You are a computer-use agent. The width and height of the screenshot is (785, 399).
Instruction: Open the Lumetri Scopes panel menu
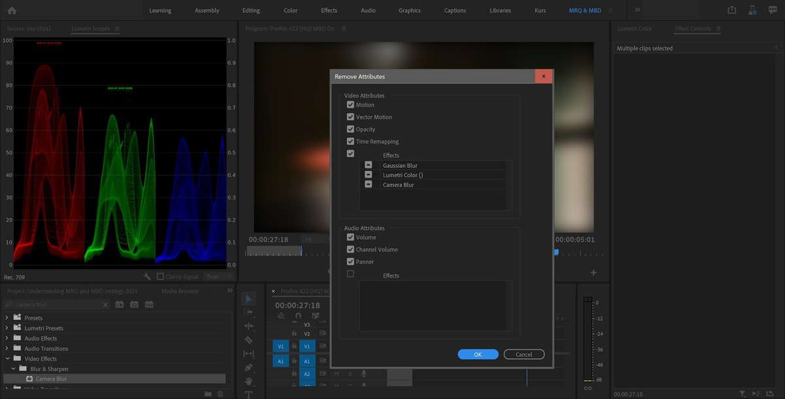[x=116, y=29]
